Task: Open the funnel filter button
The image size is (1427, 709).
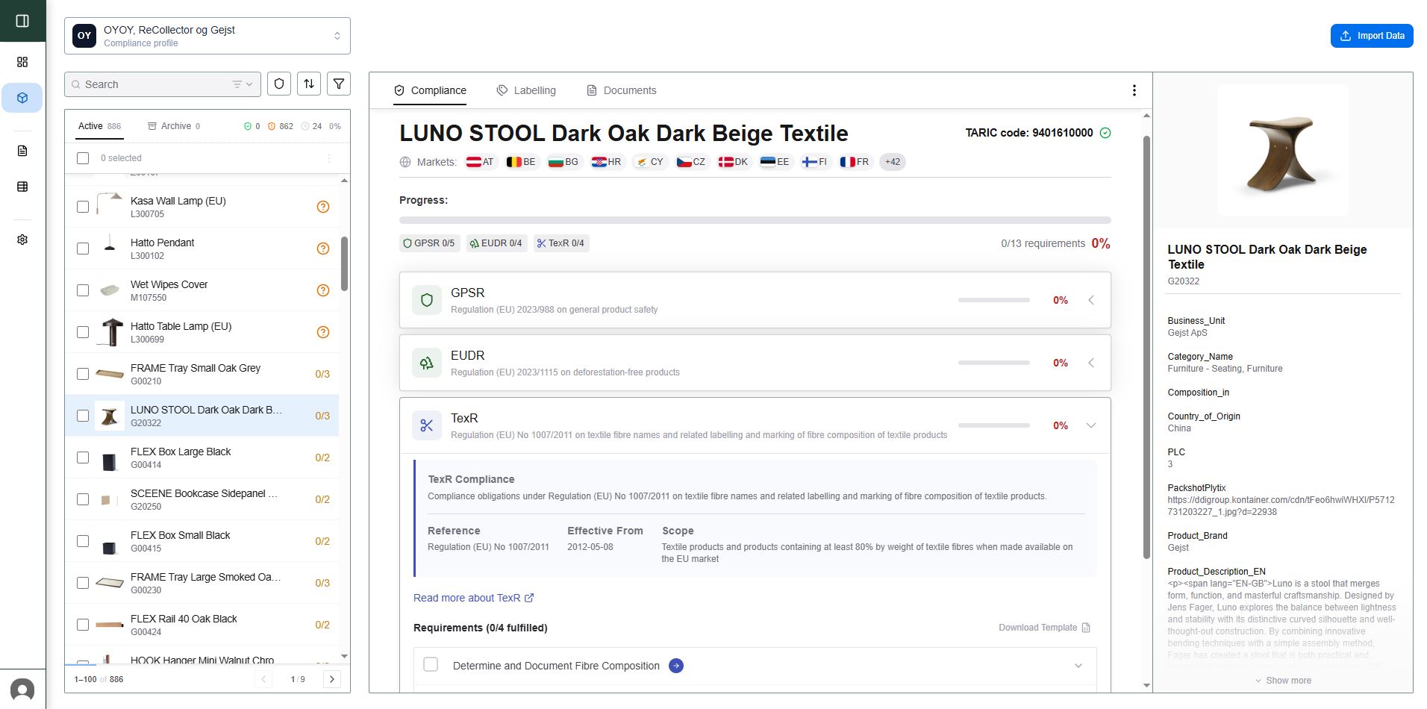Action: point(339,84)
